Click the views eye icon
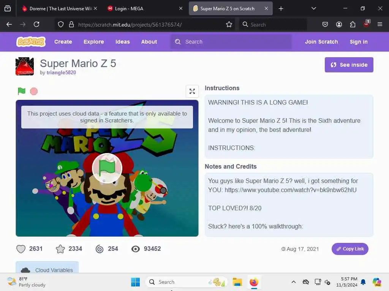Screen dimensions: 389x291 pos(136,249)
